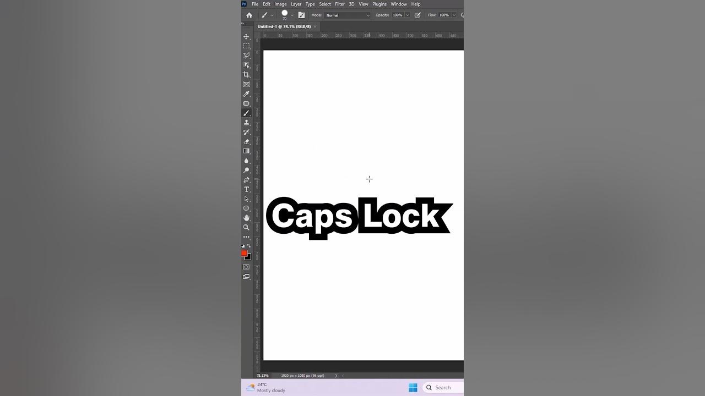
Task: Click the taskbar Search box
Action: coord(443,388)
